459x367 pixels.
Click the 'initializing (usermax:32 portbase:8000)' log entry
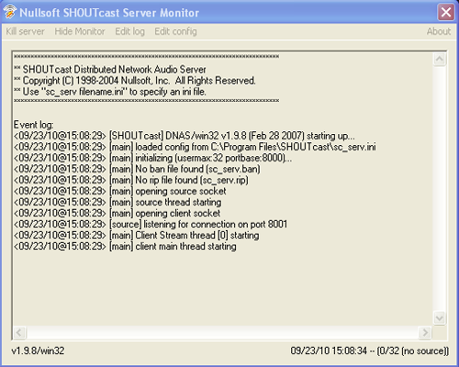[x=152, y=158]
